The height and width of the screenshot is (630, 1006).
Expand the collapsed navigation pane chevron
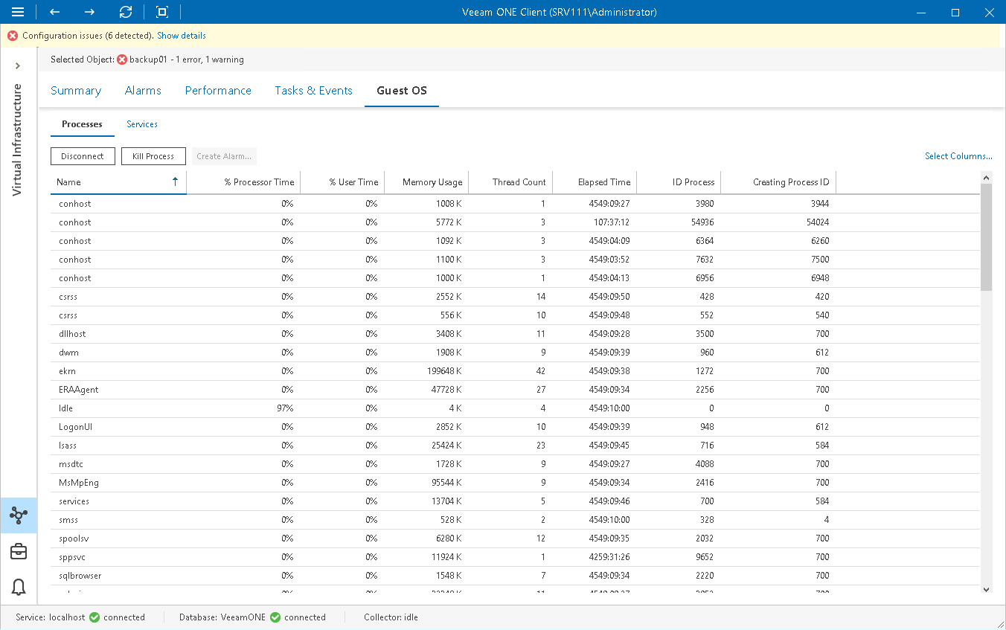point(18,65)
